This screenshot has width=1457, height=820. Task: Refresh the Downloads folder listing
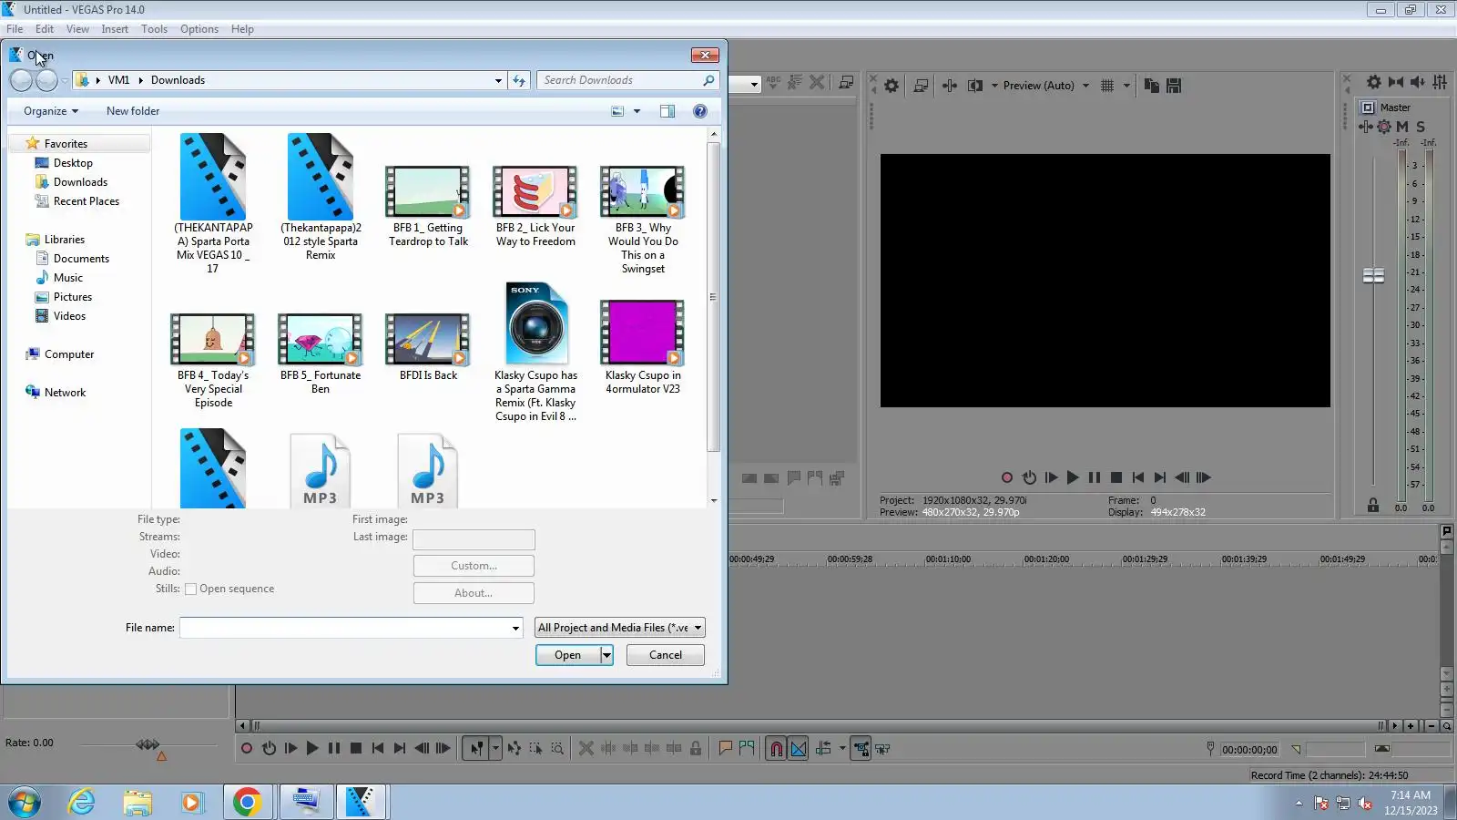tap(519, 80)
